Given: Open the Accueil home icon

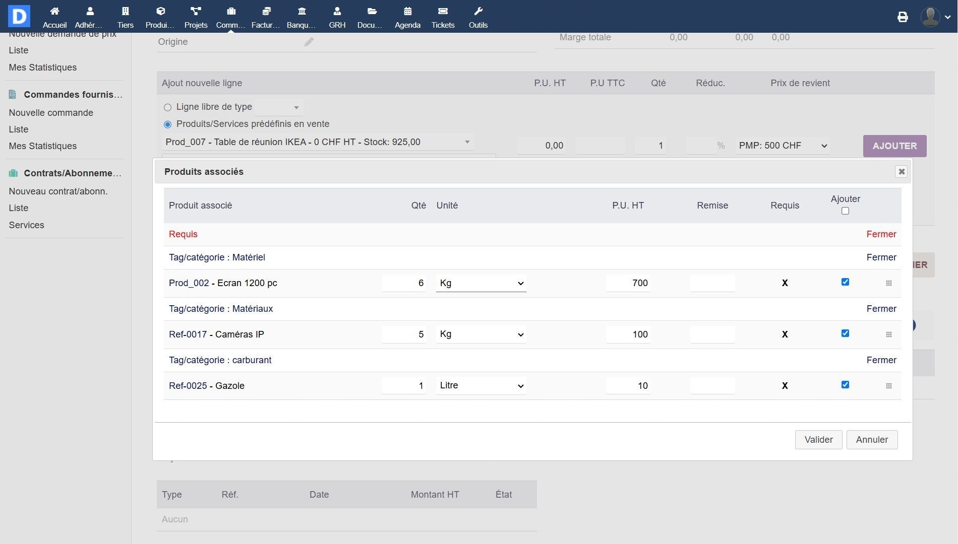Looking at the screenshot, I should tap(54, 11).
